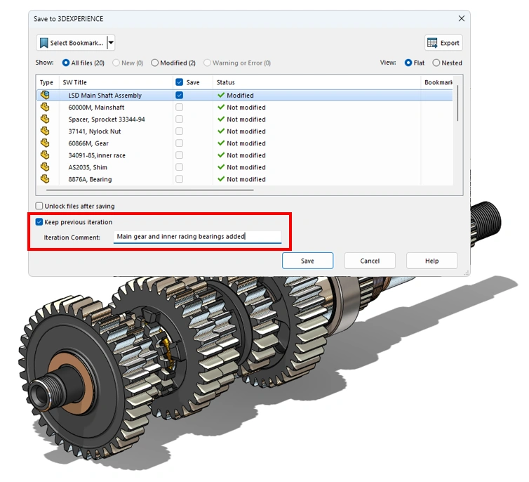Click Not modified status of 60000M, Mainshaft
529x482 pixels.
coord(246,108)
